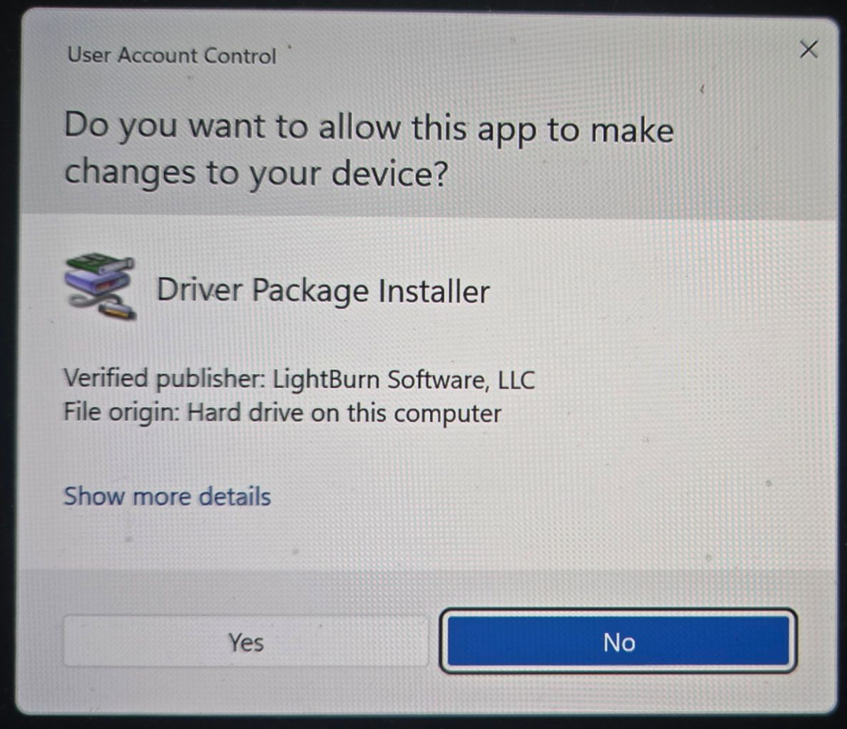Allow the changes with the Yes button
Screen dimensions: 847x729
pos(246,642)
